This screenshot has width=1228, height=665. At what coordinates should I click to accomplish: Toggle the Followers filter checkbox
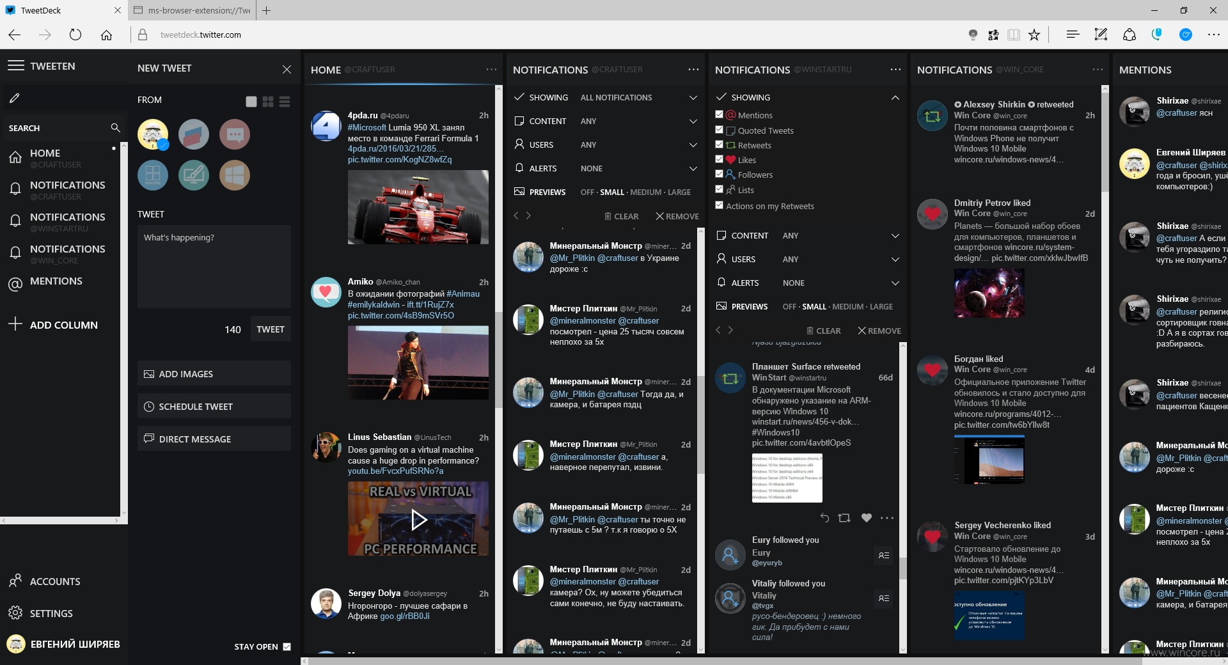pyautogui.click(x=719, y=174)
